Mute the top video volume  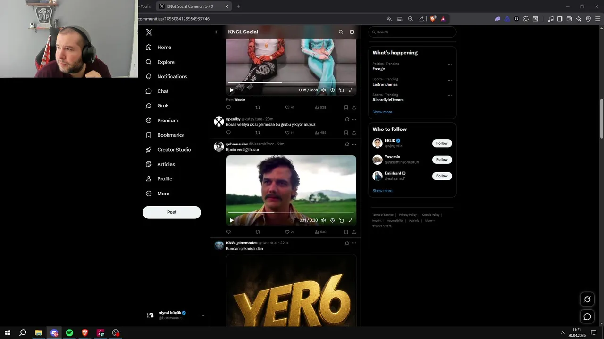[323, 90]
